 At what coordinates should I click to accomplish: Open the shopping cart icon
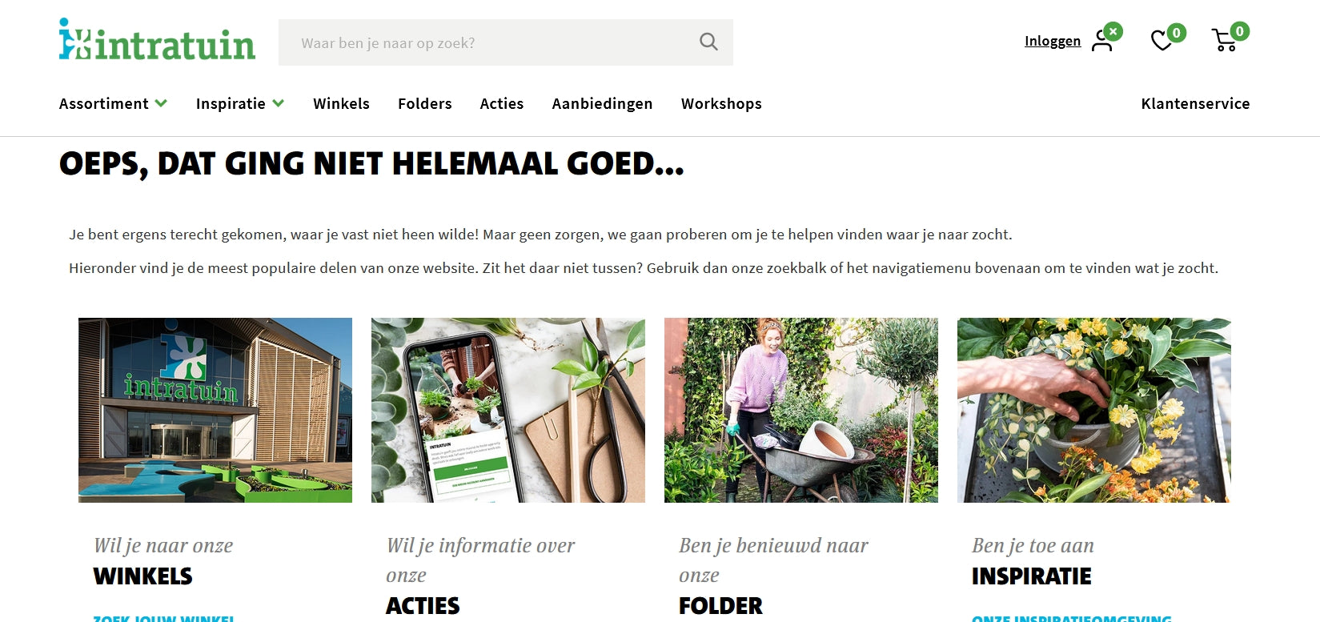click(x=1225, y=40)
